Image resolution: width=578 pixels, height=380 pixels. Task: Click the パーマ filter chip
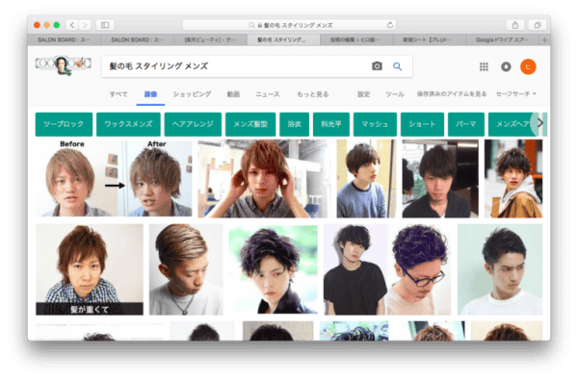point(466,124)
